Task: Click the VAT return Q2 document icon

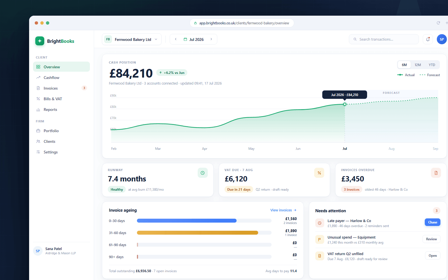Action: point(319,256)
